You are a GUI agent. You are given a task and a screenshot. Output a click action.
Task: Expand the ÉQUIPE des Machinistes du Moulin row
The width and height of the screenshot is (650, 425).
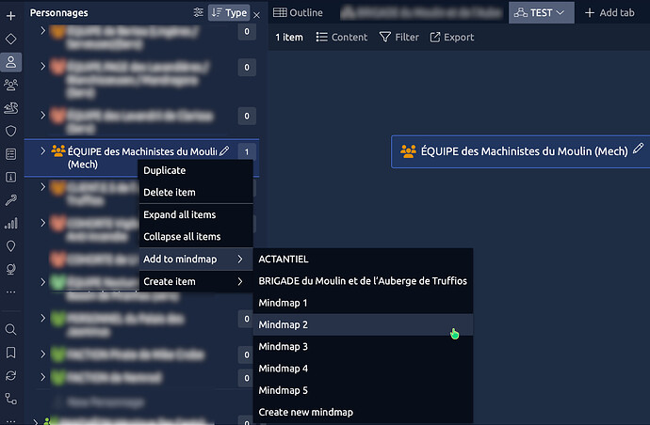pyautogui.click(x=42, y=151)
